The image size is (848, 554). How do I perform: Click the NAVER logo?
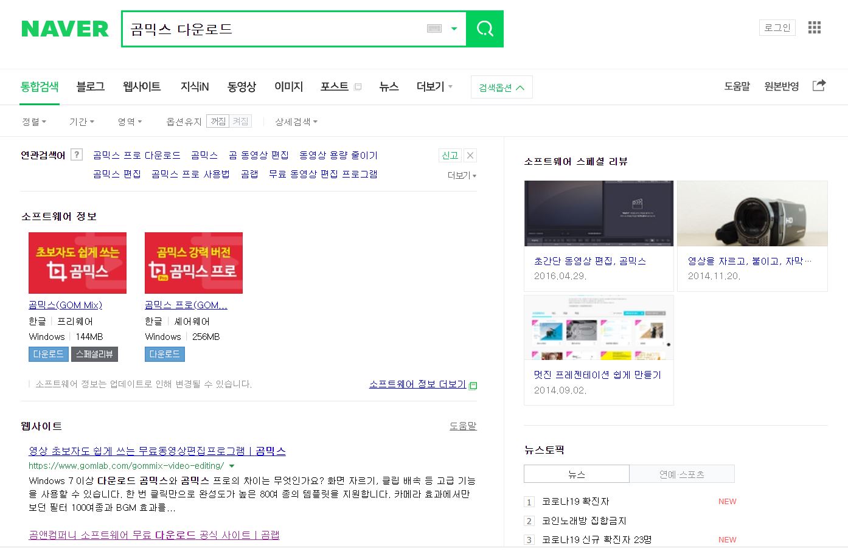pyautogui.click(x=65, y=29)
